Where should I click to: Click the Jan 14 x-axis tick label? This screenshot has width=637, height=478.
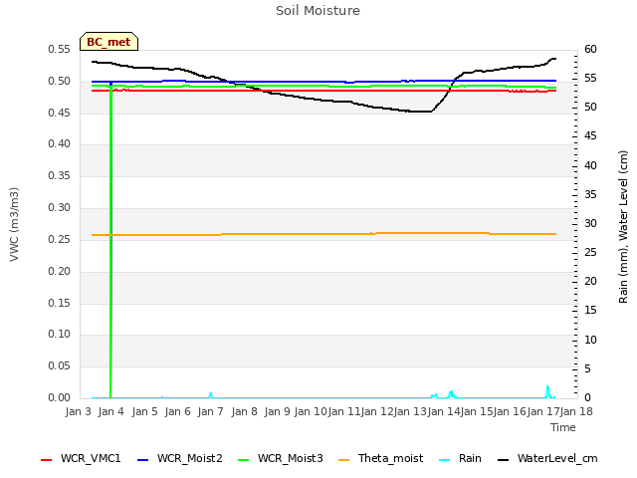point(444,411)
